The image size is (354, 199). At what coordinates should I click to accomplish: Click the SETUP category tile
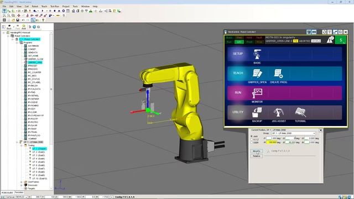238,54
